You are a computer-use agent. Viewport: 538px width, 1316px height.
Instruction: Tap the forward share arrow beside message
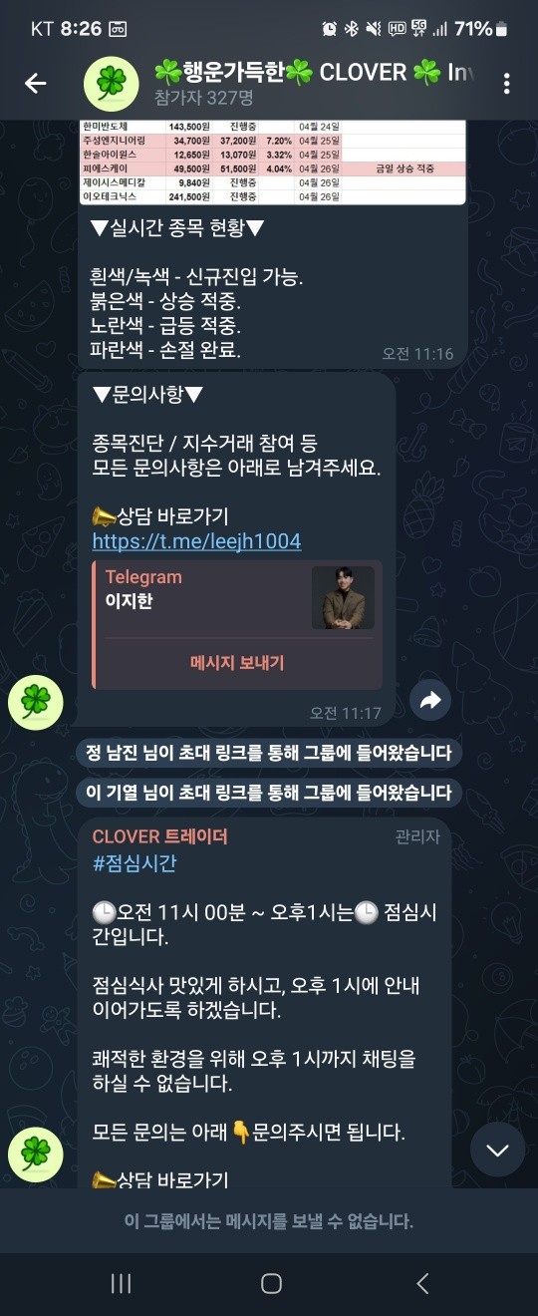tap(430, 701)
